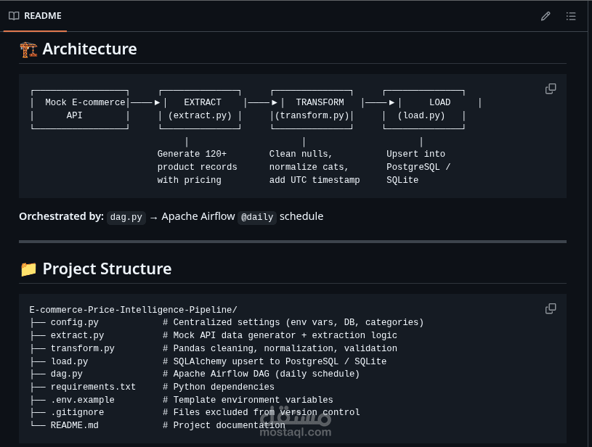Open the README outline list icon
The image size is (592, 447).
pos(571,16)
